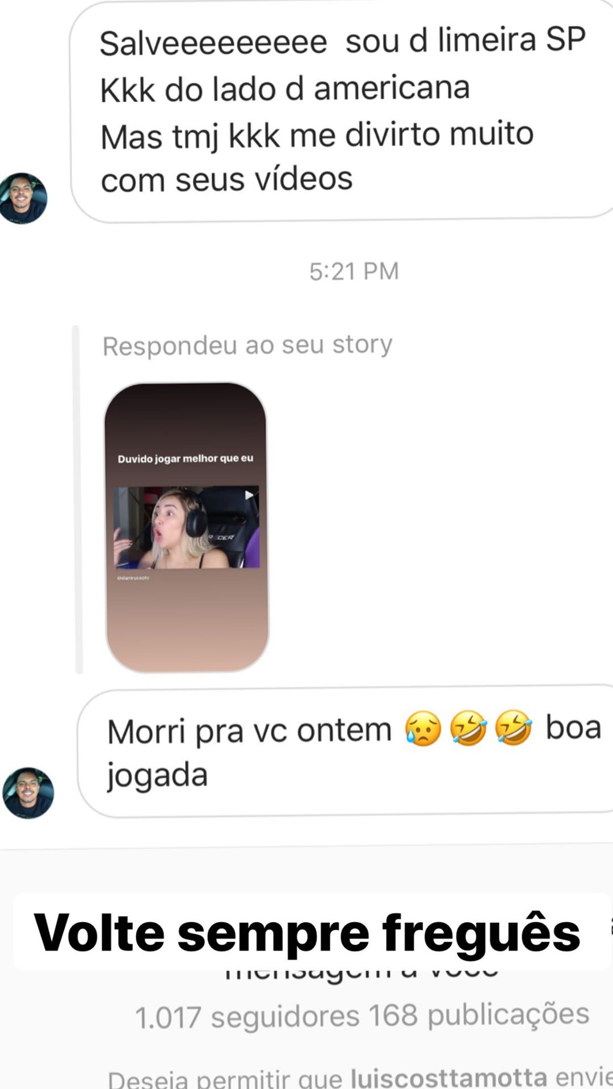
Task: Tap the "Deseja permitir que" prompt text
Action: 225,1078
